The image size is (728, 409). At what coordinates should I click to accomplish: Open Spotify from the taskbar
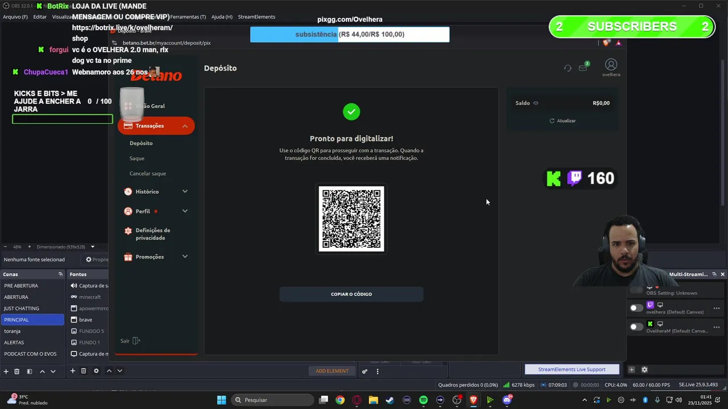(x=423, y=400)
